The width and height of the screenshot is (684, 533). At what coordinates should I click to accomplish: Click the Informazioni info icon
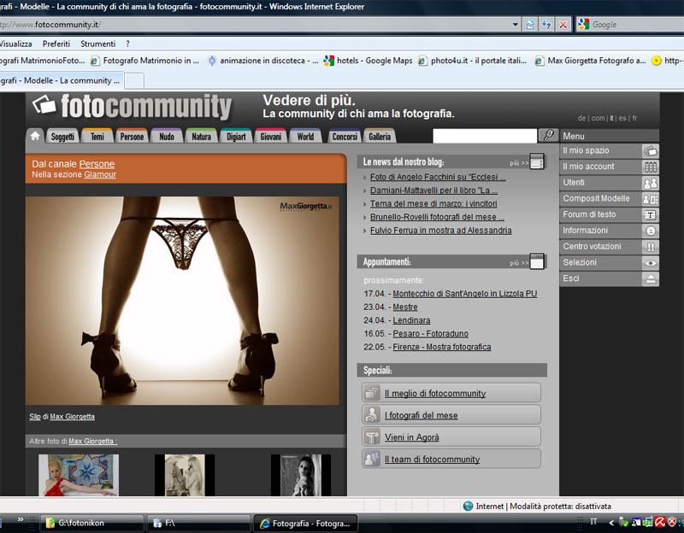tap(651, 231)
